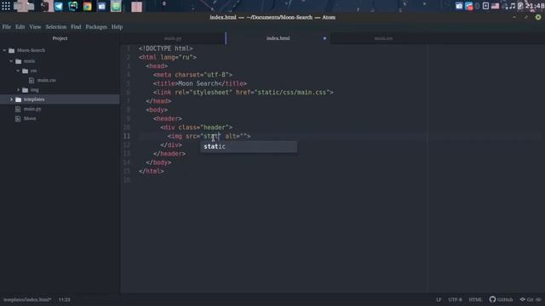Change the LF line ending setting

pos(439,299)
